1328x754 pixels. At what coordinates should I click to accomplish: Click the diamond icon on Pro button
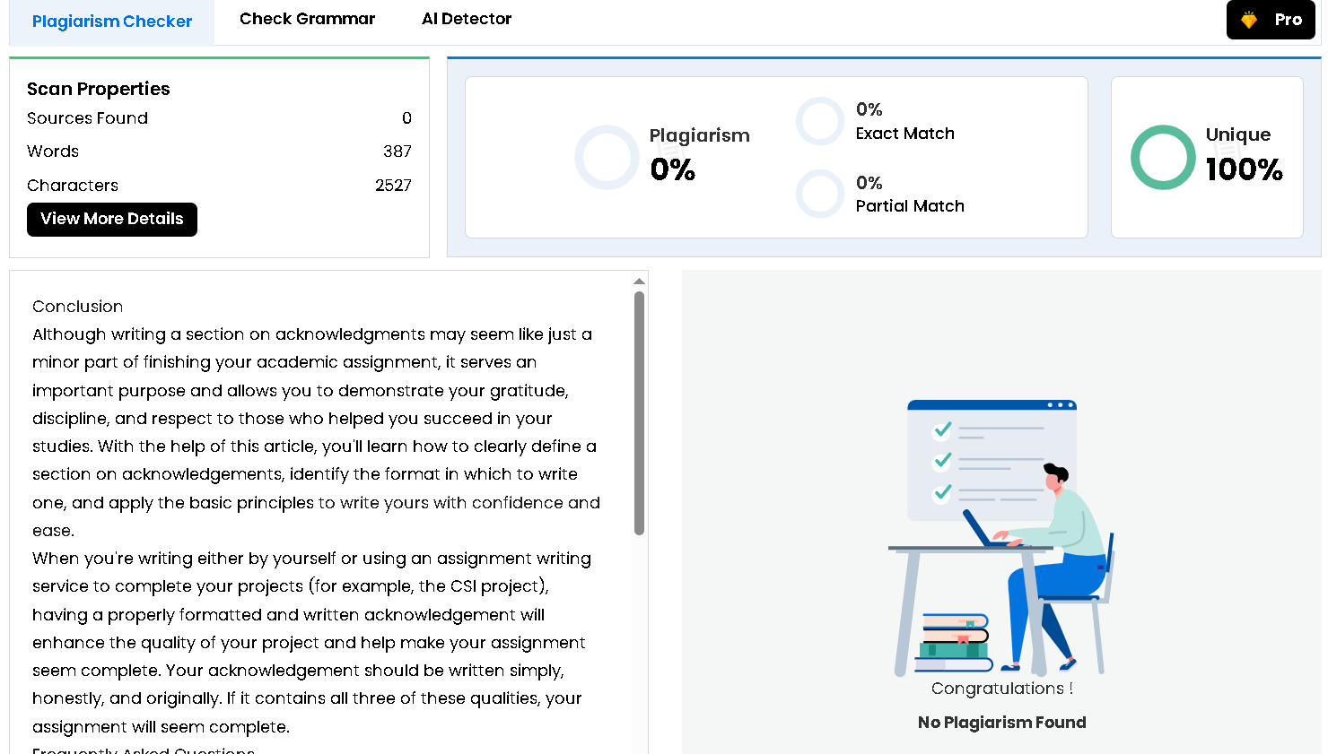tap(1248, 20)
